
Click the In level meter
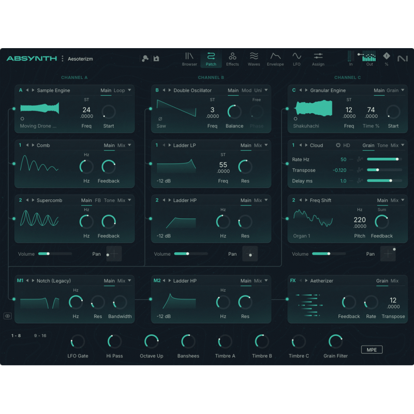pyautogui.click(x=351, y=56)
